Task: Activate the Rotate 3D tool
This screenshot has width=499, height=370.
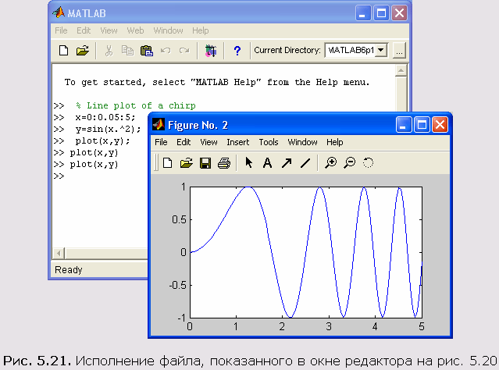Action: point(369,163)
